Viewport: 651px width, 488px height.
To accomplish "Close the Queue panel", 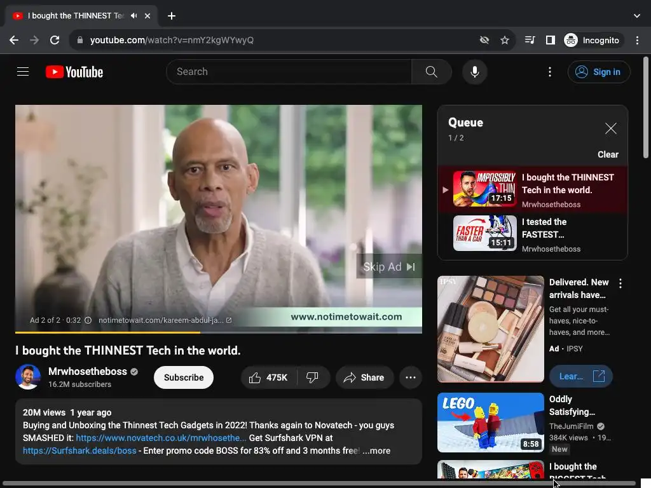I will [611, 128].
